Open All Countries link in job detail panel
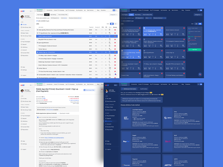Image resolution: width=223 pixels, height=167 pixels. [50, 110]
